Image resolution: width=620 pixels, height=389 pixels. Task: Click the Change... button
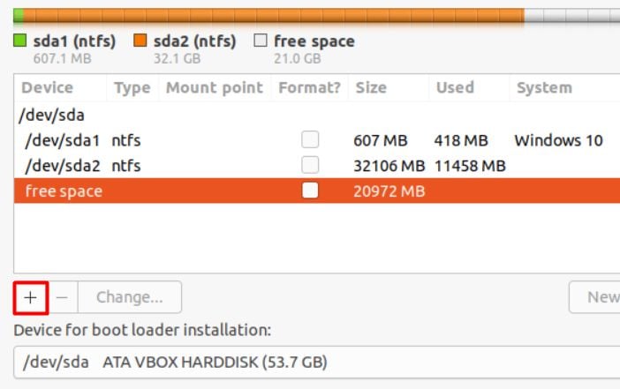(129, 297)
